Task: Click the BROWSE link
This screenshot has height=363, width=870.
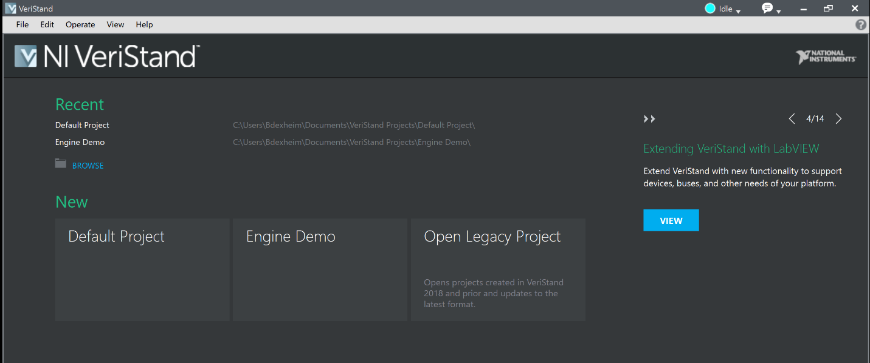Action: 88,166
